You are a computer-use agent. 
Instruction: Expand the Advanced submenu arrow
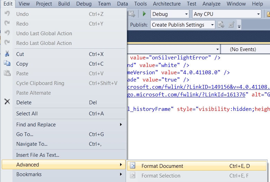pos(121,164)
